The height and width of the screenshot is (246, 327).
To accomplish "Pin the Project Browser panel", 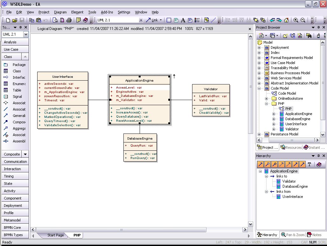I will click(x=318, y=27).
